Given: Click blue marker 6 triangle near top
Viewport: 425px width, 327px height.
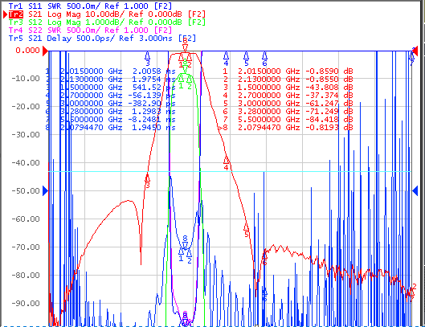Looking at the screenshot, I should click(x=265, y=56).
